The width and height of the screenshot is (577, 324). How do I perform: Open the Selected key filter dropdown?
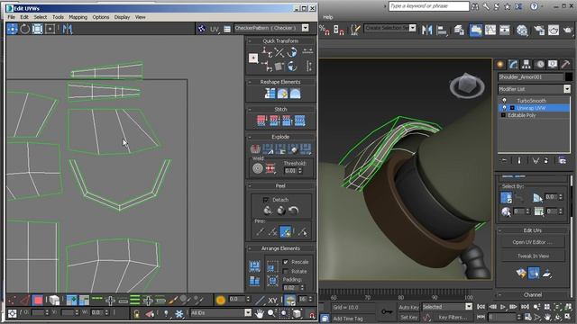[469, 306]
